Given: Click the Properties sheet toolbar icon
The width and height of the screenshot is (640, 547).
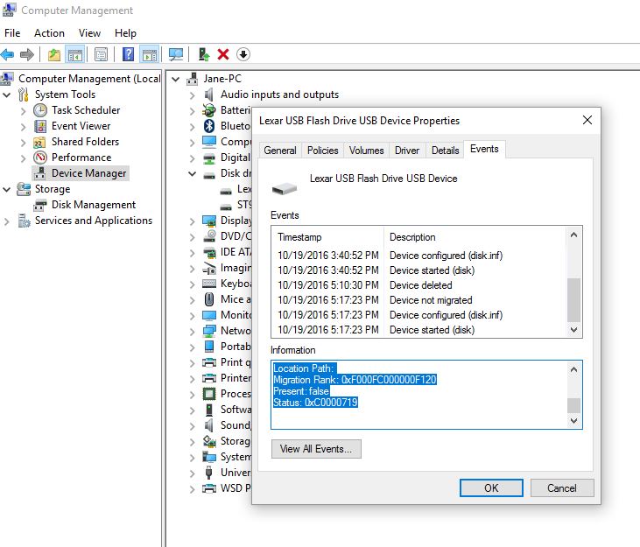Looking at the screenshot, I should [x=101, y=54].
